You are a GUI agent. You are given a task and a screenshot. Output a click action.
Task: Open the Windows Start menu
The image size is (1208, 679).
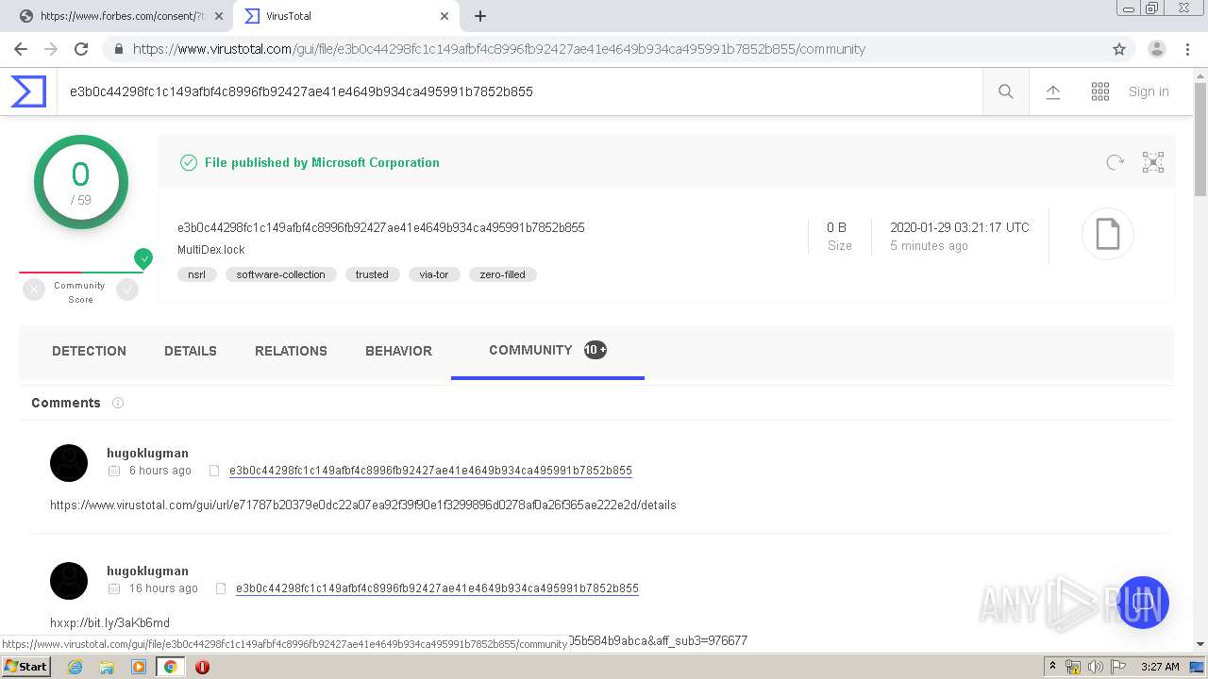26,667
